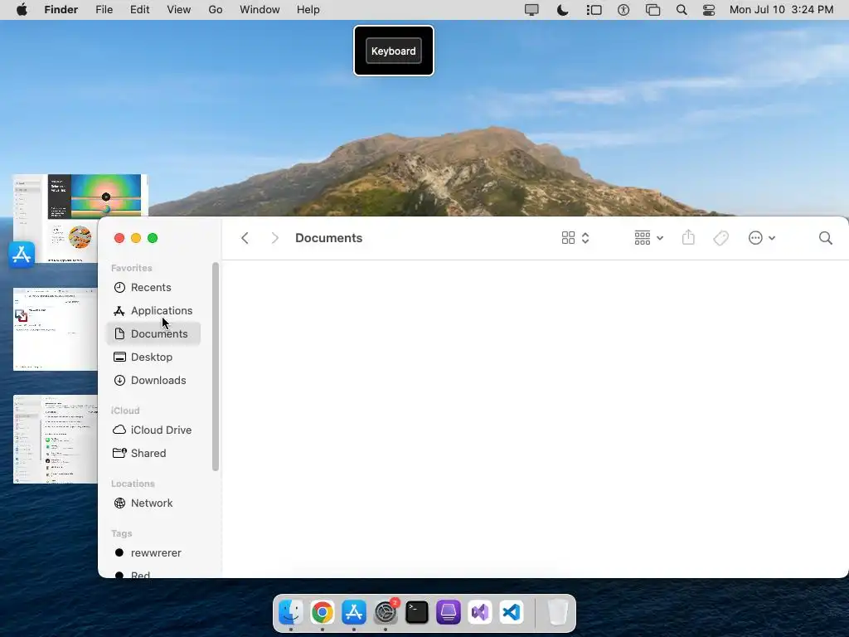Click the Keyboard button overlay
Viewport: 849px width, 637px height.
pos(394,51)
